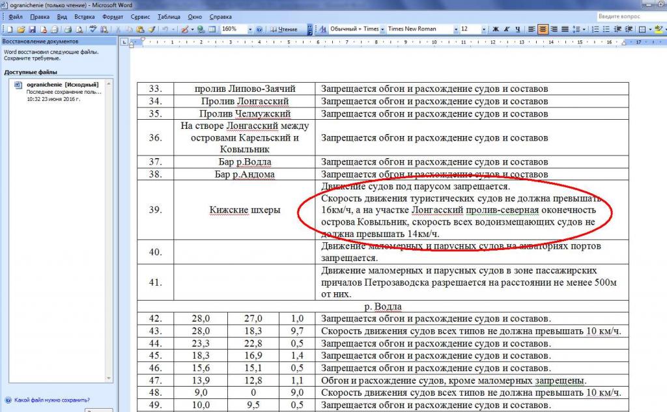Click the Чтение reading mode button
Viewport: 667px width, 412px height.
[284, 29]
